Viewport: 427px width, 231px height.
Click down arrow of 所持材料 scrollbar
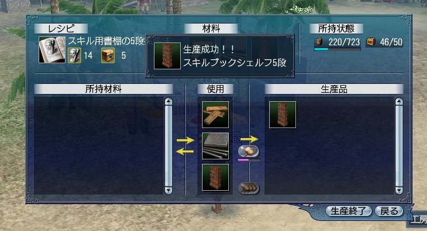point(168,190)
